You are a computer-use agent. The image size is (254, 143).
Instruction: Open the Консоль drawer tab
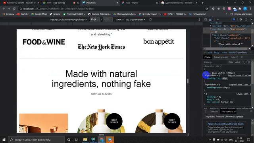(x=214, y=112)
